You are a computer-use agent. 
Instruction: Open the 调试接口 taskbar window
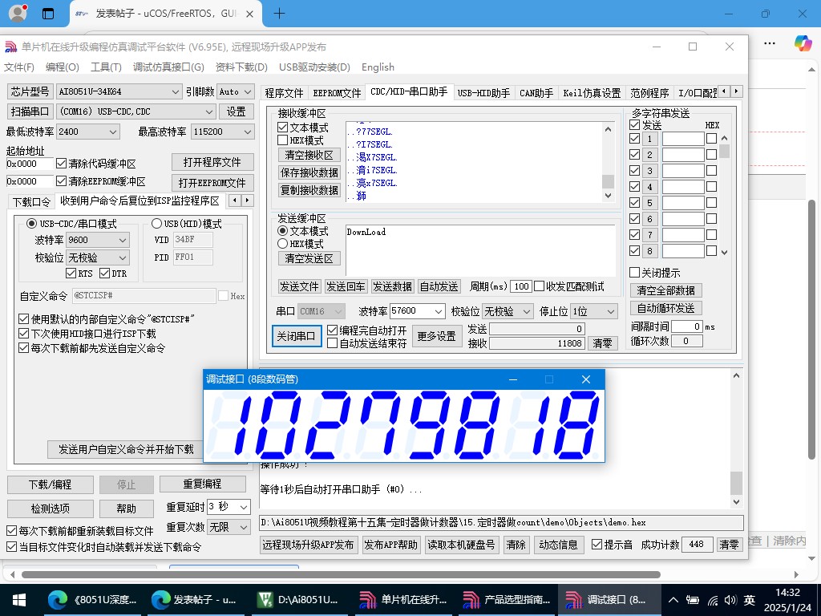(x=609, y=600)
